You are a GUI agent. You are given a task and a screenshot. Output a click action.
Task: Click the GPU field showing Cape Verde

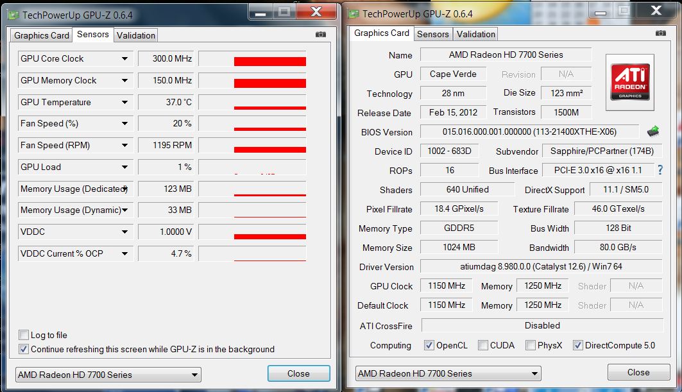pyautogui.click(x=453, y=74)
